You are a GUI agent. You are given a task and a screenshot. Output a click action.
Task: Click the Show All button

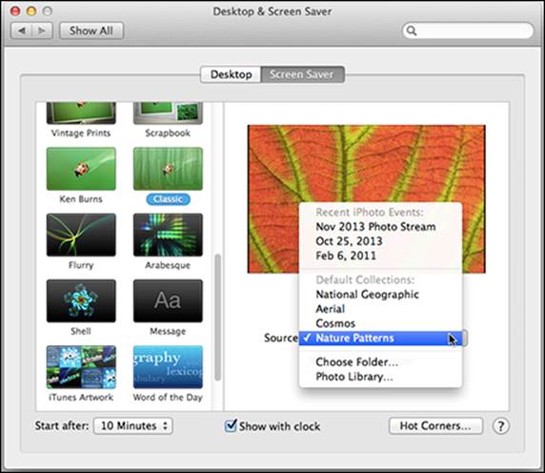(91, 31)
